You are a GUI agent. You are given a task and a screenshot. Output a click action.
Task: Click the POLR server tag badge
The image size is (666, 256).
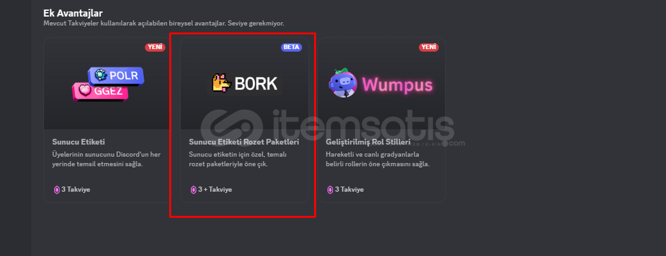[116, 75]
